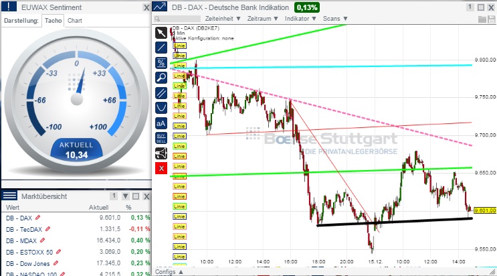The image size is (497, 276).
Task: Close the Marktübersicht panel
Action: 146,196
